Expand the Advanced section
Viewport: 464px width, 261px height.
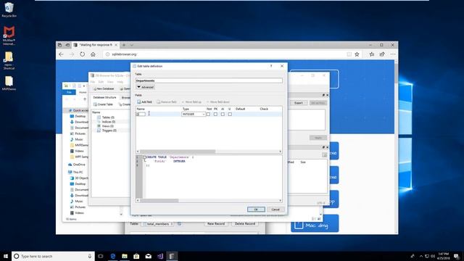145,87
